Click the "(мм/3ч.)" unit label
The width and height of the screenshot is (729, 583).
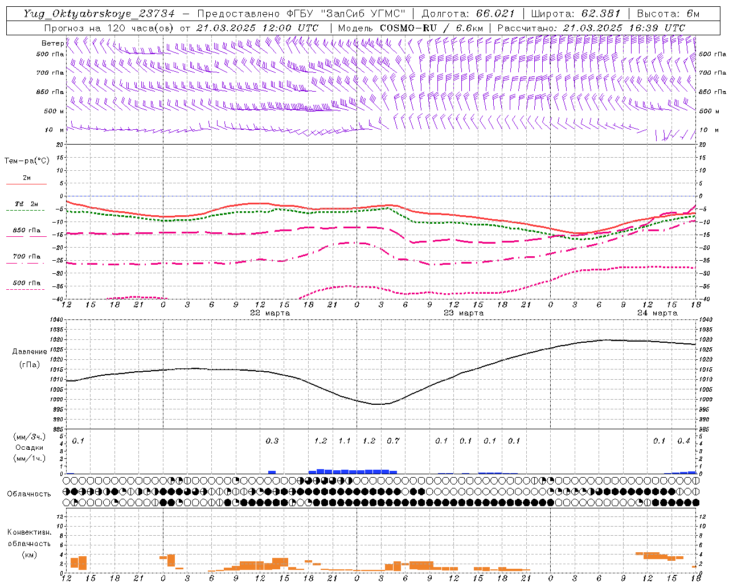pyautogui.click(x=30, y=437)
